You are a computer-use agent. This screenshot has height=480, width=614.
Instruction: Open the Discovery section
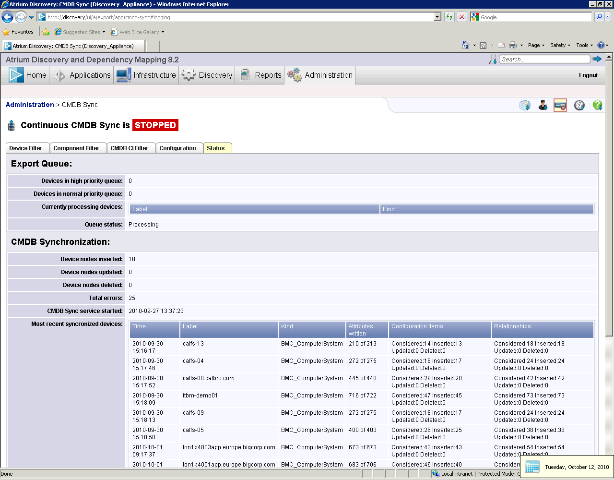pos(207,75)
